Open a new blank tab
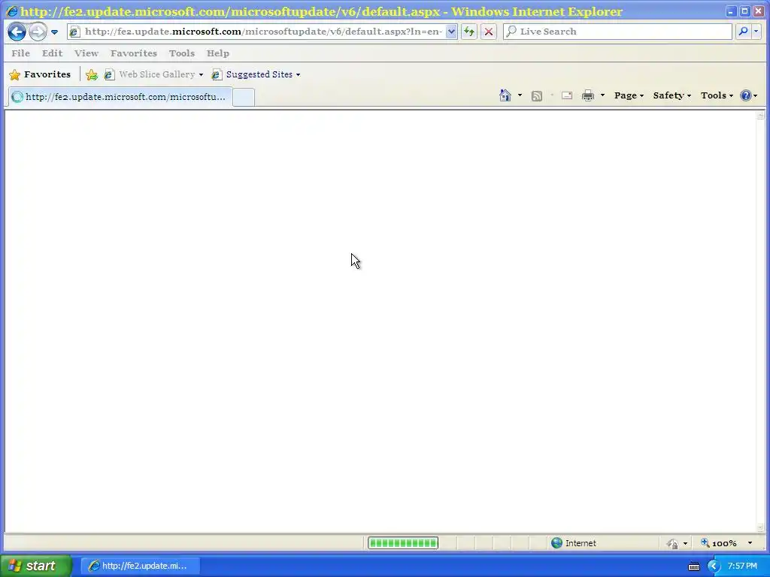 coord(244,97)
